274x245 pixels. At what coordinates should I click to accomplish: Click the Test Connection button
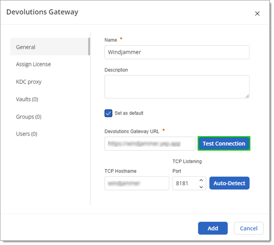point(224,143)
